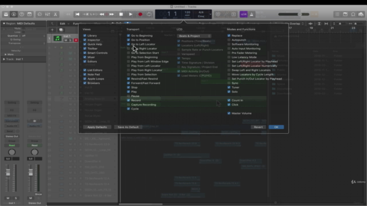
Task: Click the Rewind transport button
Action: [102, 14]
